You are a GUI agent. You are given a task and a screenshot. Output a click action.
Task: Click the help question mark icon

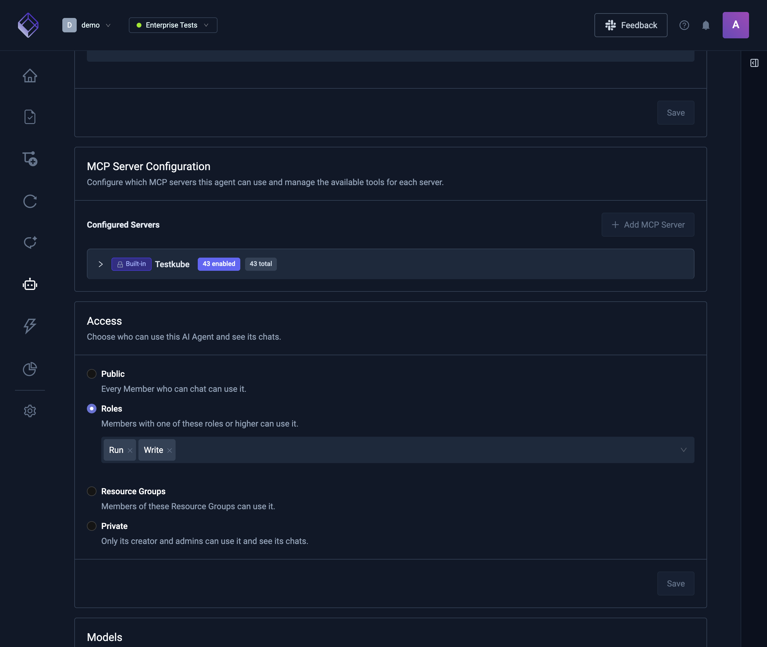[684, 25]
